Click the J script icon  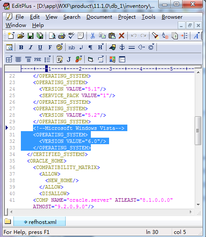click(69, 59)
